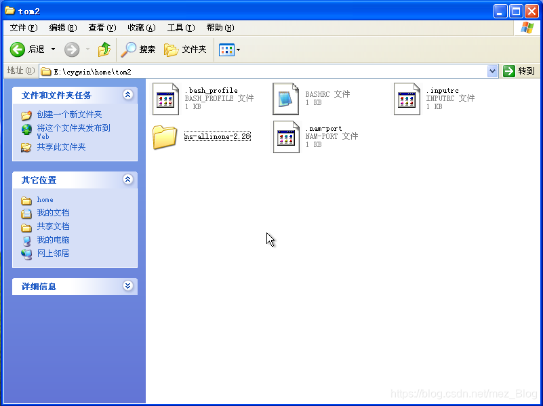Click the 网上邻居 network icon

(x=26, y=254)
